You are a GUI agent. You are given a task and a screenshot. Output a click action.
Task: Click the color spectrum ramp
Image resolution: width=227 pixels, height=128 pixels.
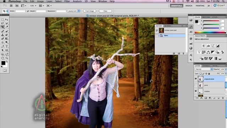210,32
